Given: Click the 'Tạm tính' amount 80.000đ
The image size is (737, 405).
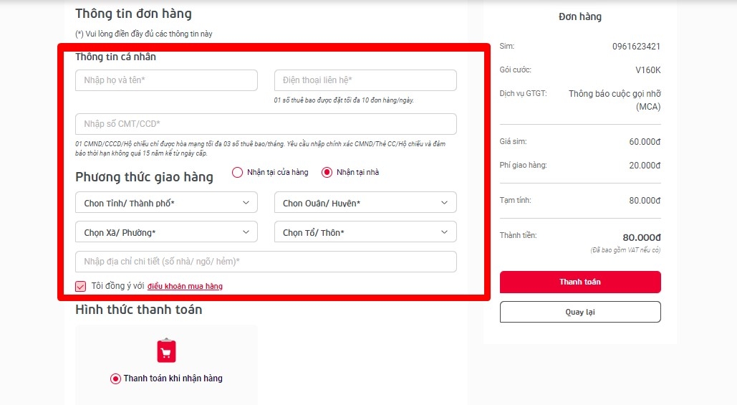Looking at the screenshot, I should (645, 201).
